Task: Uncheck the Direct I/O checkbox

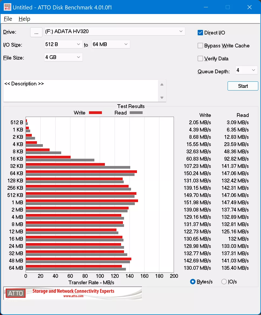Action: tap(200, 33)
